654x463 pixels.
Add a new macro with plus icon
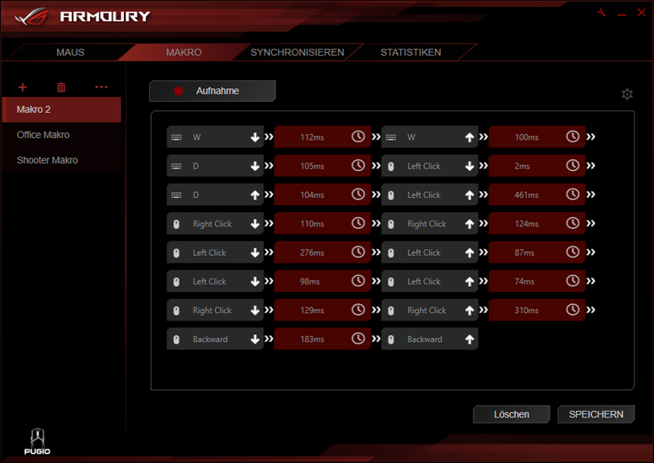pos(23,87)
